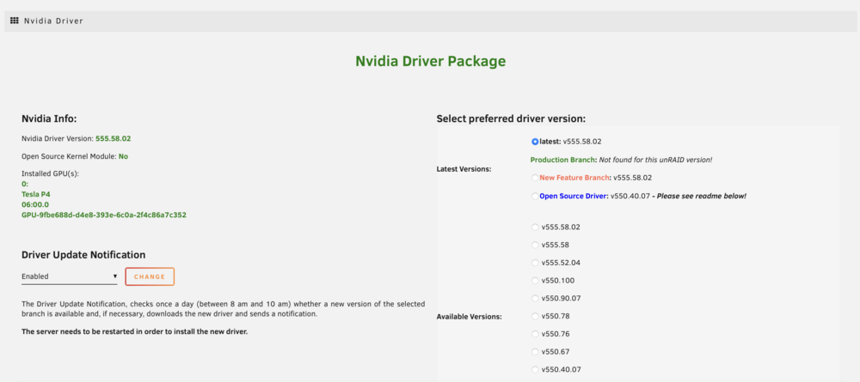Click installed driver version 555.58.02 value
Screen dimensions: 860x382
click(x=113, y=138)
